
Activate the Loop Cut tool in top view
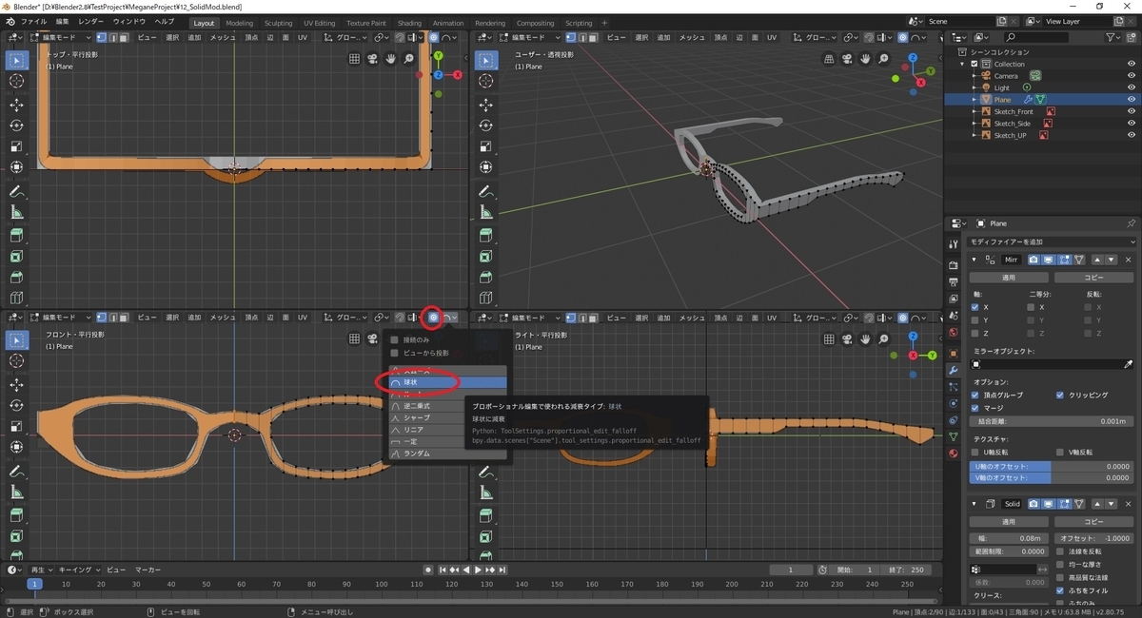[x=16, y=298]
